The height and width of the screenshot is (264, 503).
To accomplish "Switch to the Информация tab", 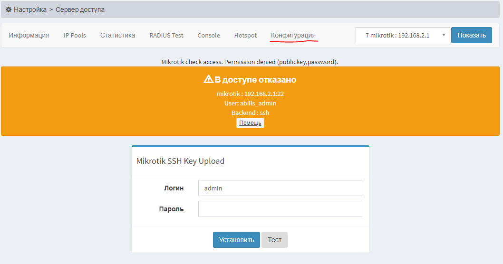I will [x=29, y=35].
